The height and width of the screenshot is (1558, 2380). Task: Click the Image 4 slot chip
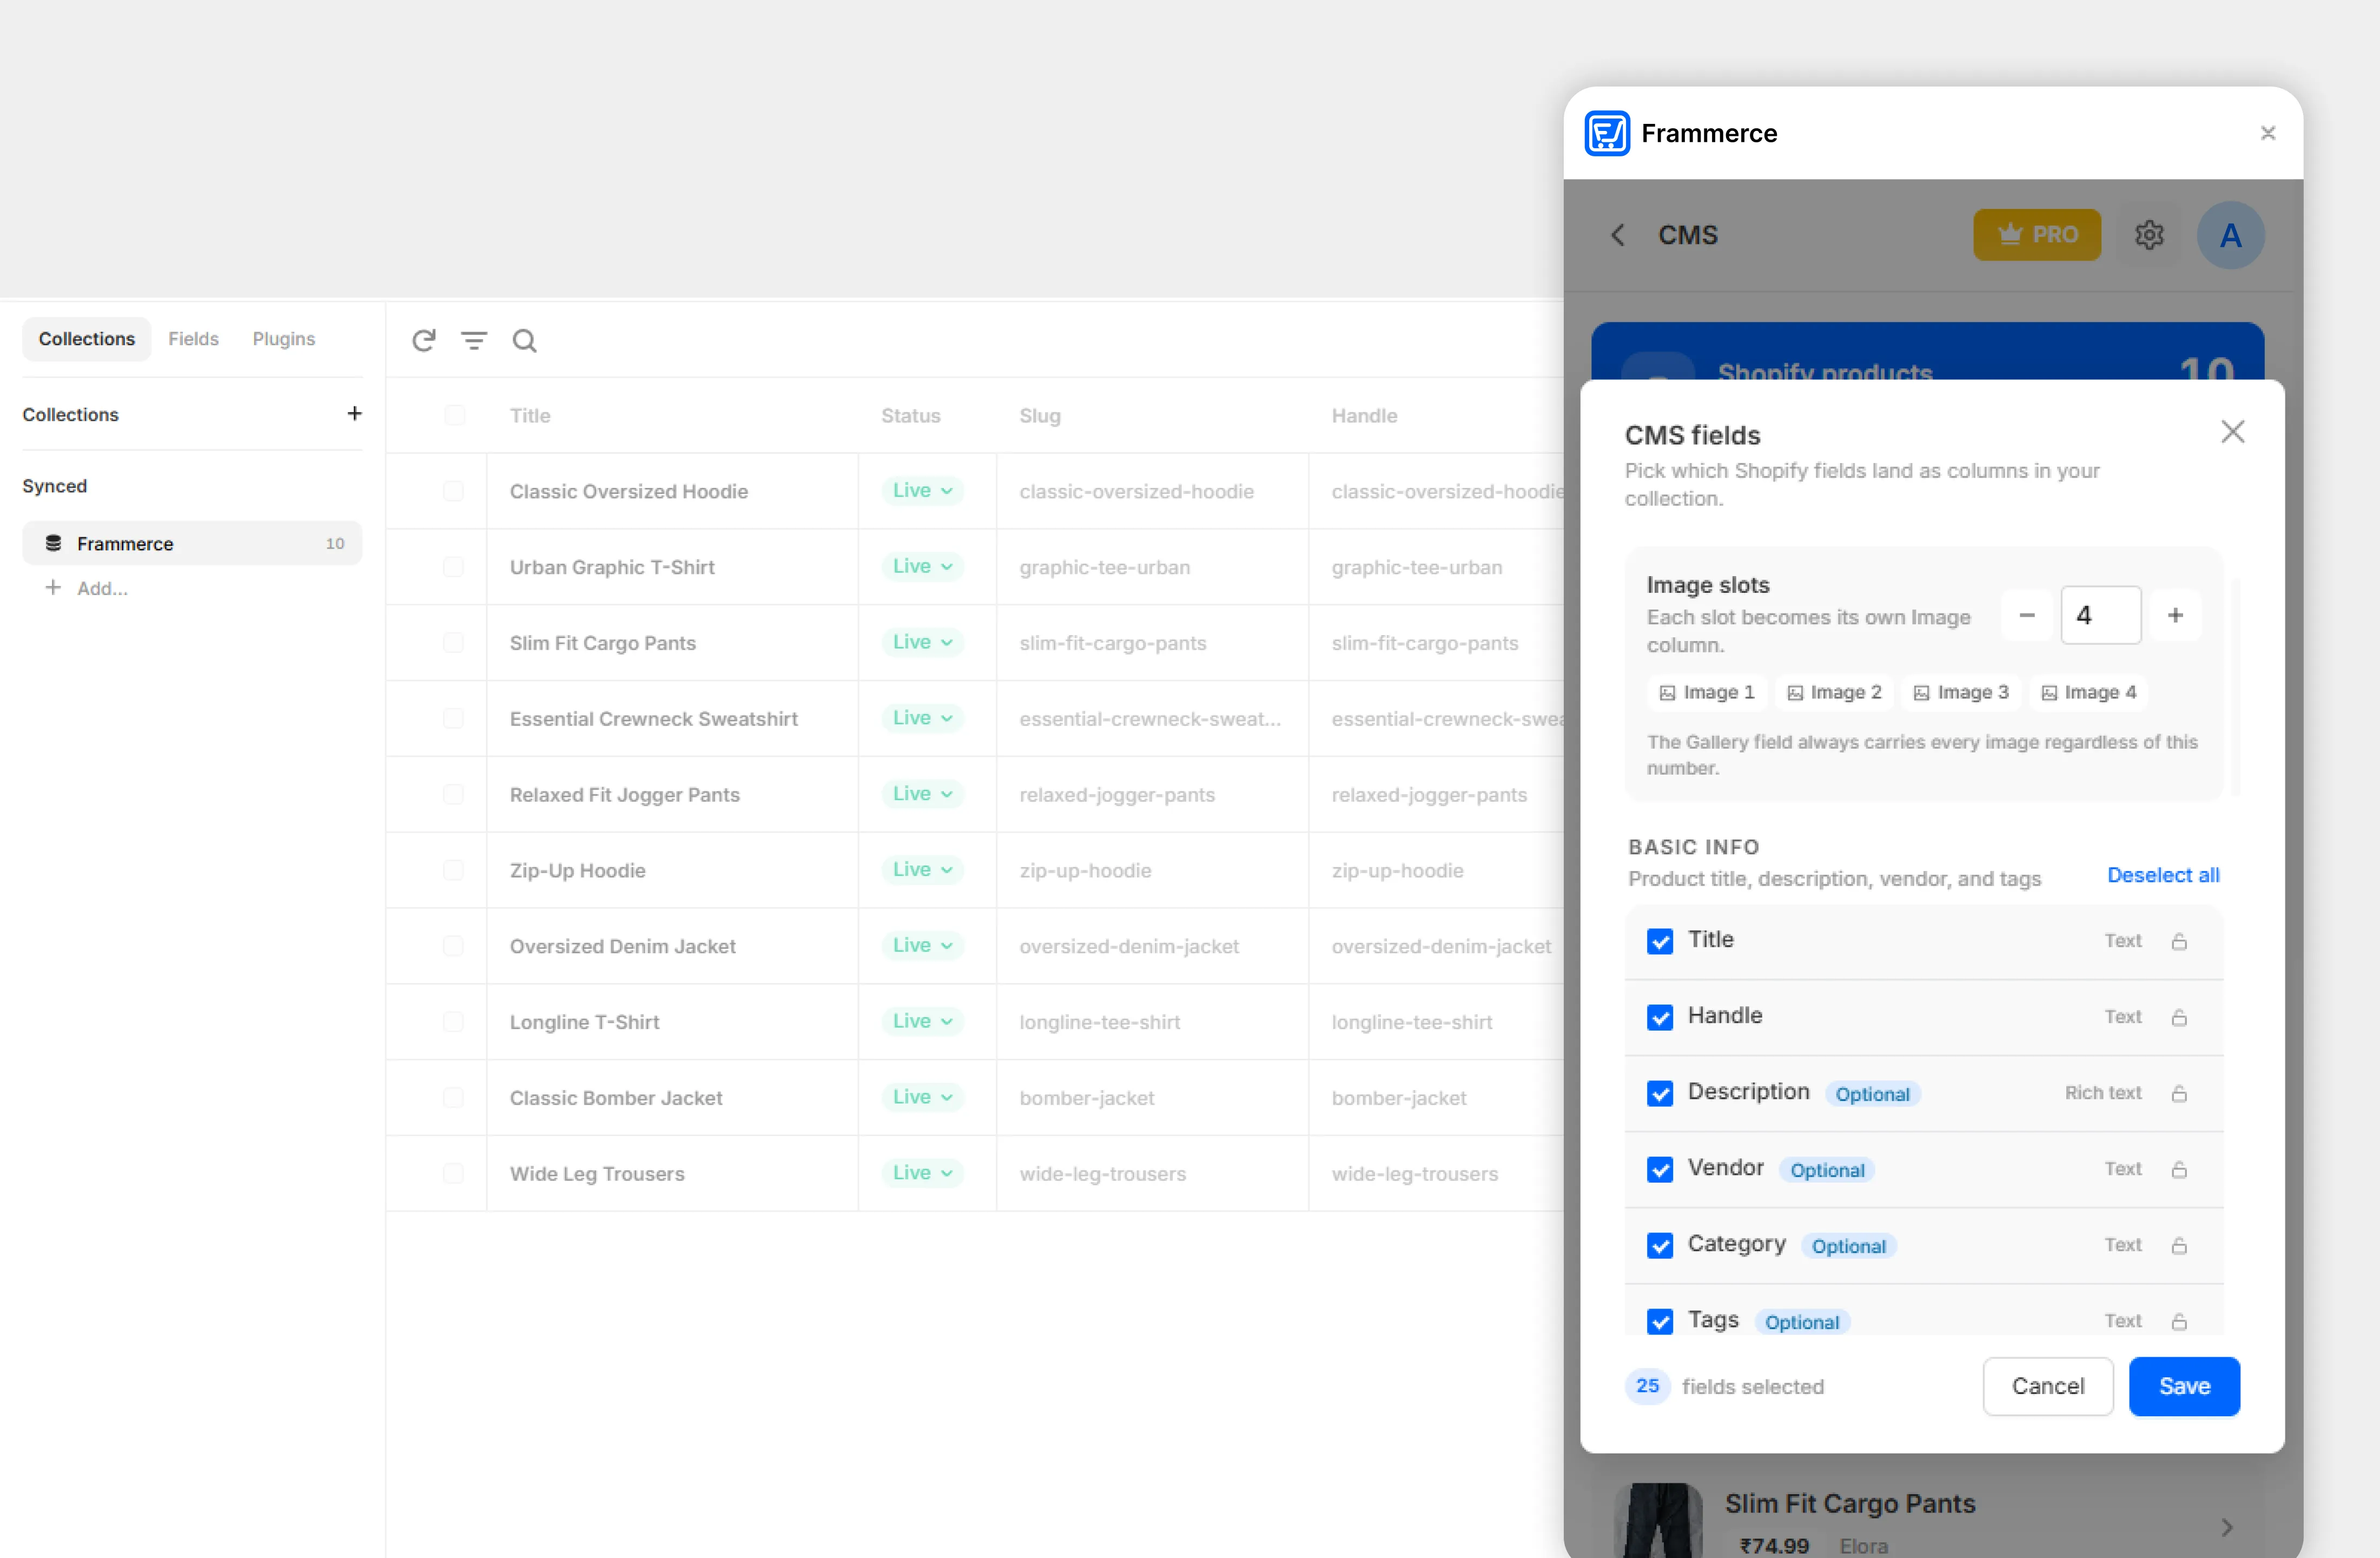[2088, 692]
